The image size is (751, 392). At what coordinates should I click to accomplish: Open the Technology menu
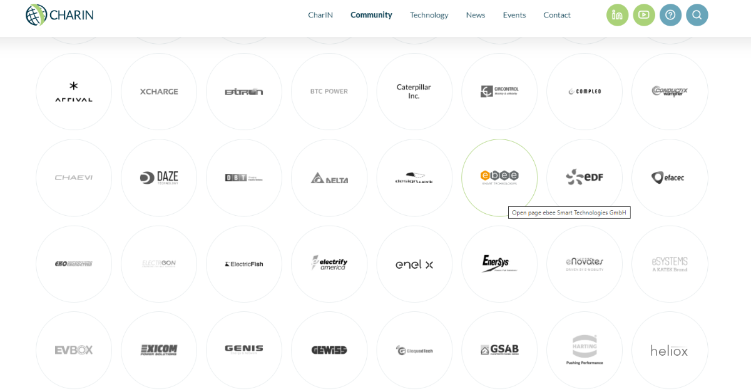[429, 15]
